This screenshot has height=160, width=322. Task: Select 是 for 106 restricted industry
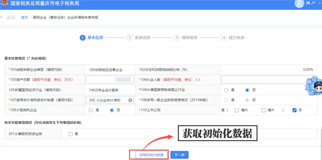coord(226,90)
